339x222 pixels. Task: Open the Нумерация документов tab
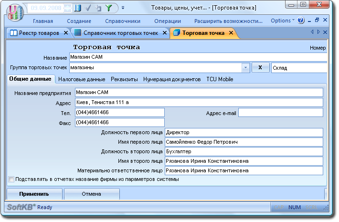(x=172, y=79)
